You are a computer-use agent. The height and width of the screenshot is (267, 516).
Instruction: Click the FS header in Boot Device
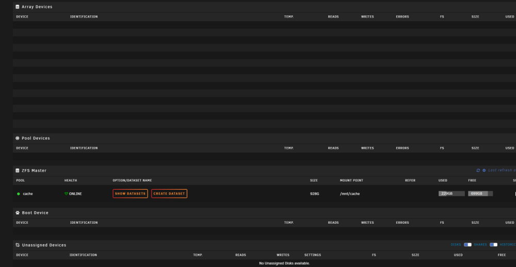[x=442, y=223]
